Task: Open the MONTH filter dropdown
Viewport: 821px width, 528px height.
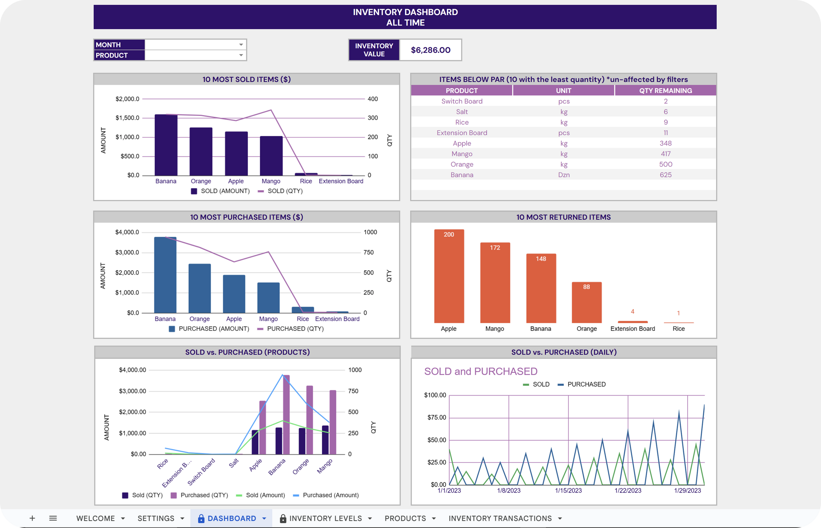Action: [x=241, y=44]
